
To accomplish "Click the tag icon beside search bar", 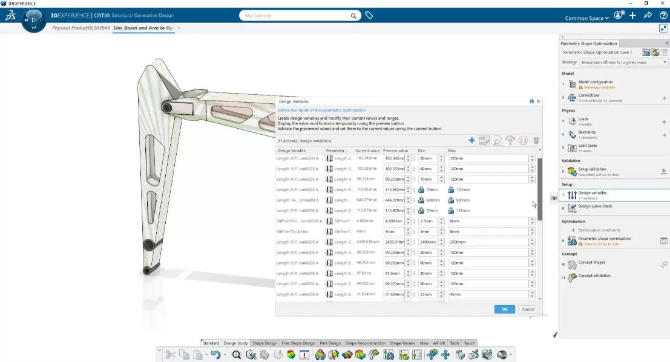I will [x=369, y=16].
